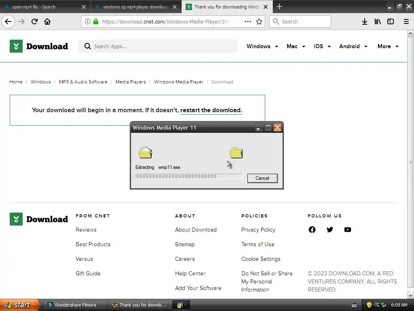414x311 pixels.
Task: Open page actions three-dot menu in address bar
Action: [x=248, y=21]
